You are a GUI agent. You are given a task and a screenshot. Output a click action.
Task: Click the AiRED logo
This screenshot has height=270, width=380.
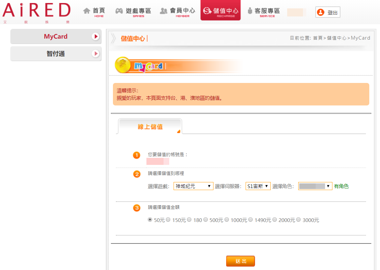pos(36,13)
